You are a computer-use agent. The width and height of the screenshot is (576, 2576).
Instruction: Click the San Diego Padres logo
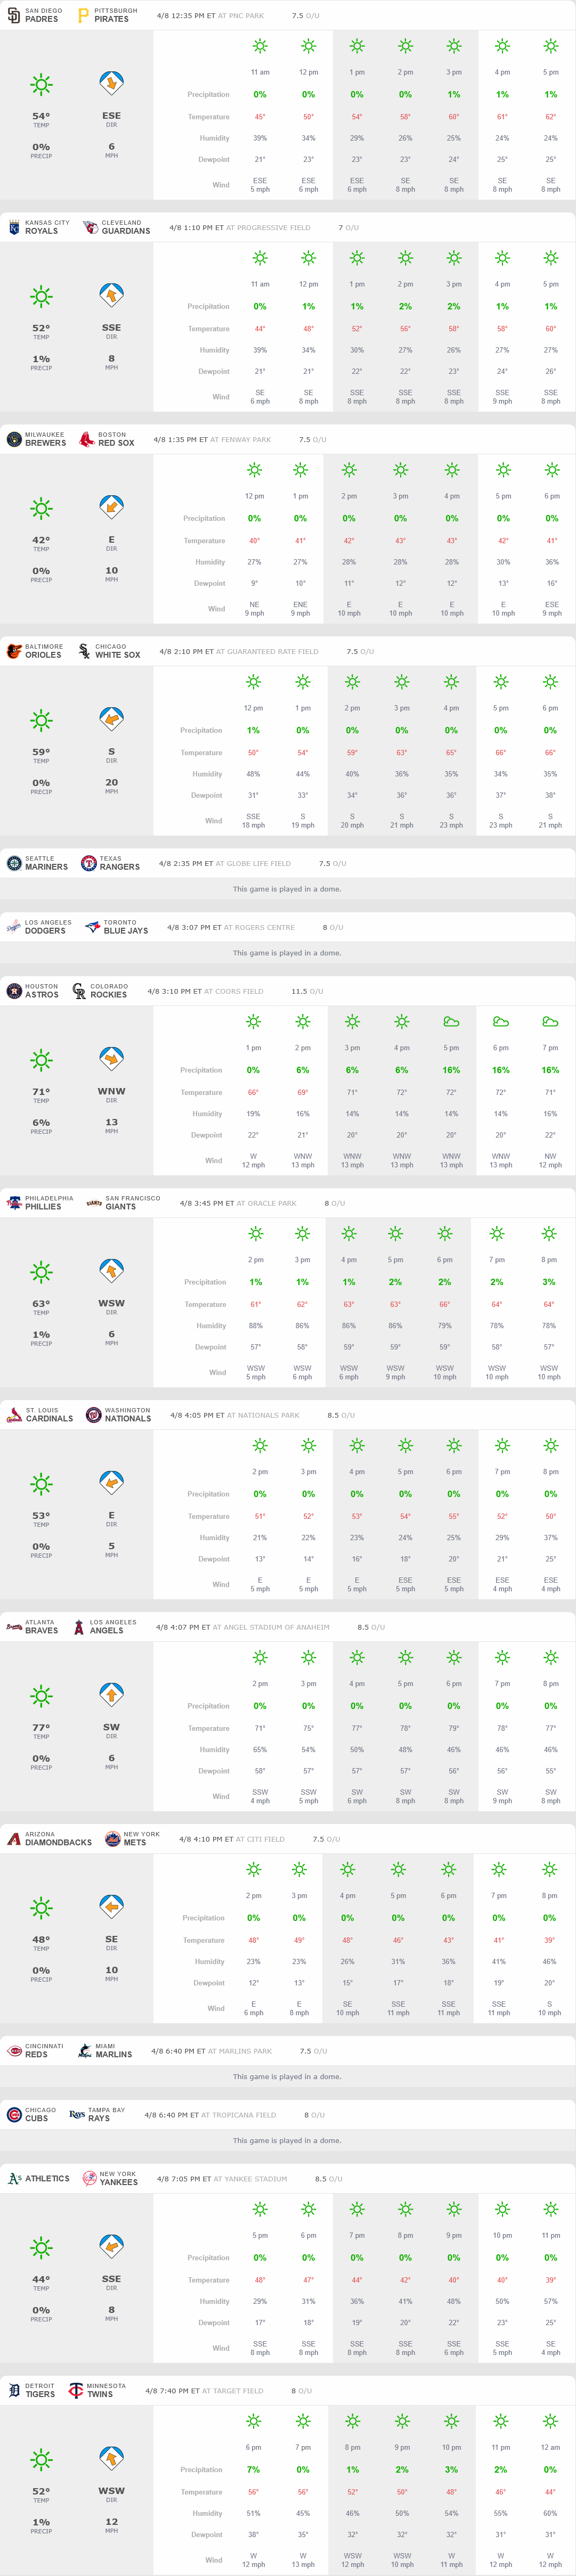click(14, 15)
